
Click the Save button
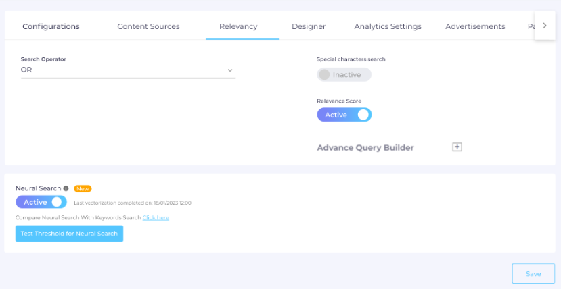click(533, 273)
